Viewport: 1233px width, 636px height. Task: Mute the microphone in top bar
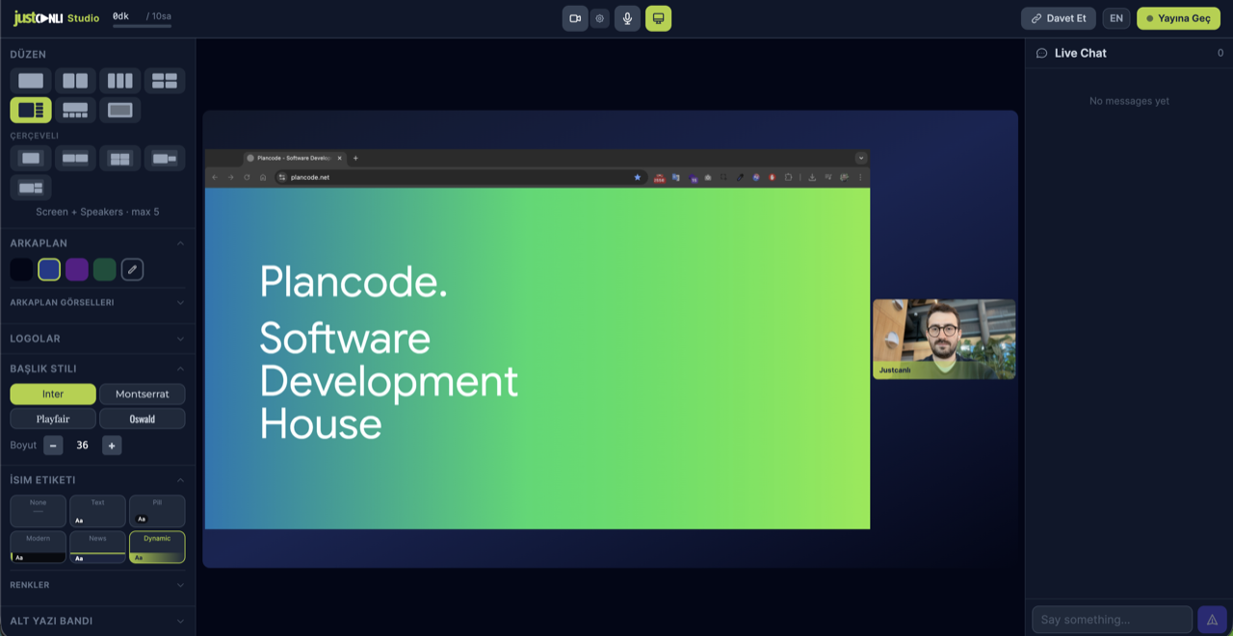(627, 18)
